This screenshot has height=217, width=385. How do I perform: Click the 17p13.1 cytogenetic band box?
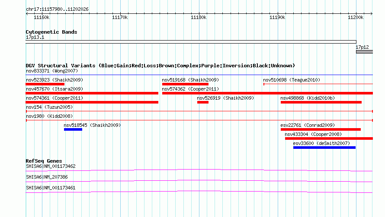click(191, 42)
